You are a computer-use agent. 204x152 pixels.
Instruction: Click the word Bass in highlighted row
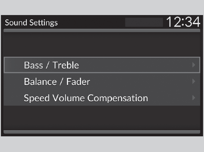point(33,65)
